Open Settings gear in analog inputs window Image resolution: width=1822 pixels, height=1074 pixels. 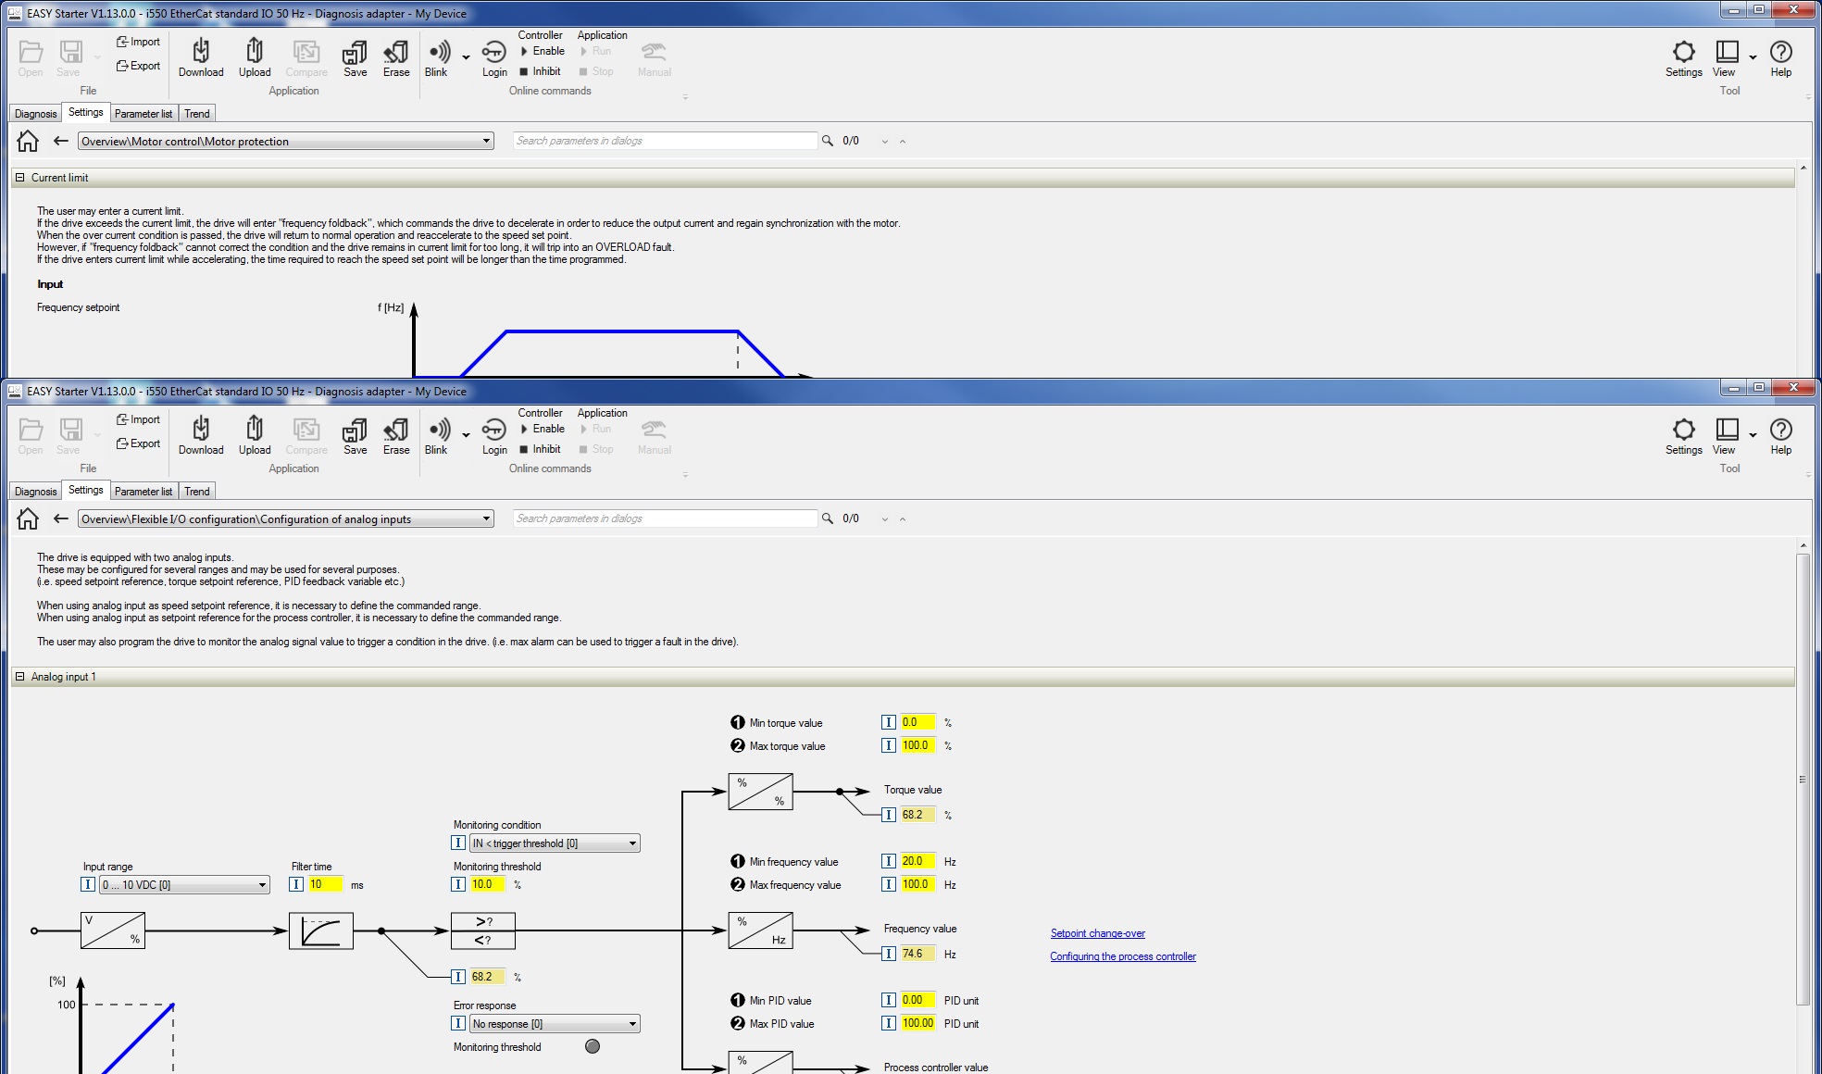point(1683,431)
